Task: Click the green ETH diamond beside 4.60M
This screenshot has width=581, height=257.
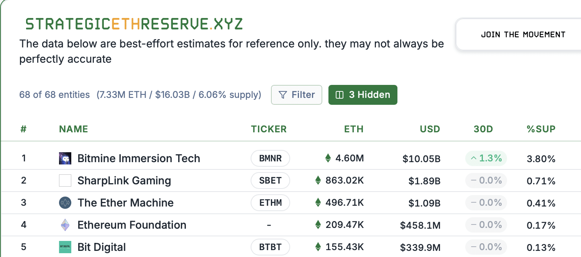Action: pos(328,158)
